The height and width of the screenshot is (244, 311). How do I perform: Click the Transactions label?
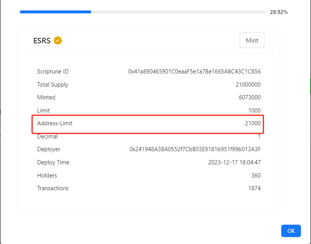pos(53,188)
